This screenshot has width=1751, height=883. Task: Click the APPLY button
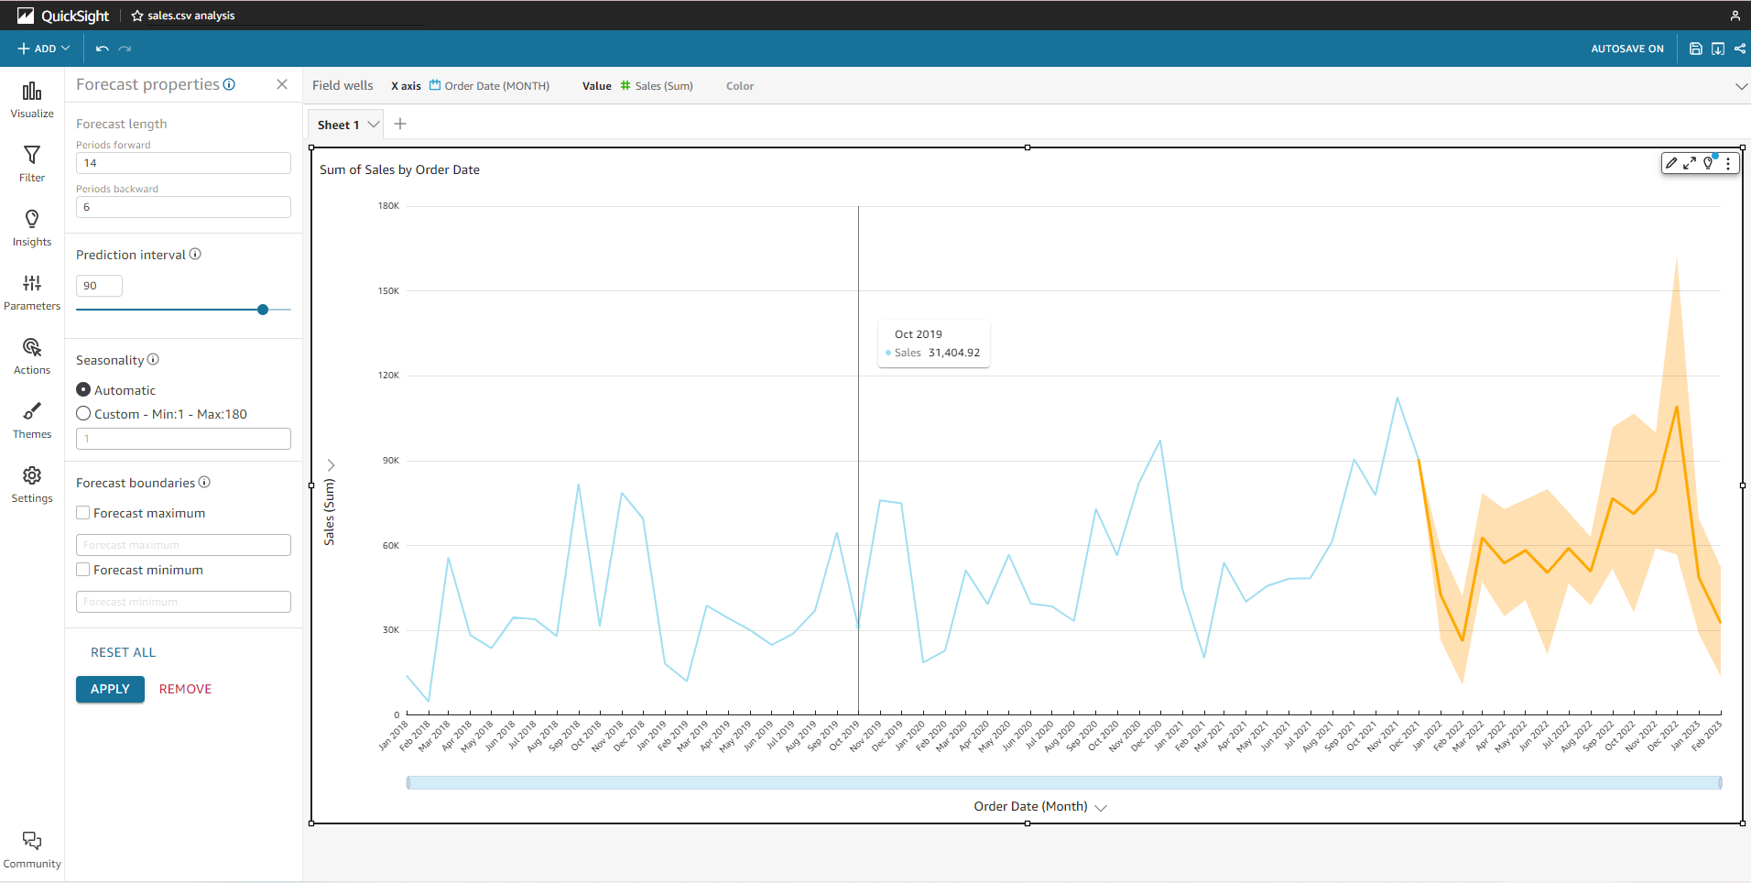[110, 689]
